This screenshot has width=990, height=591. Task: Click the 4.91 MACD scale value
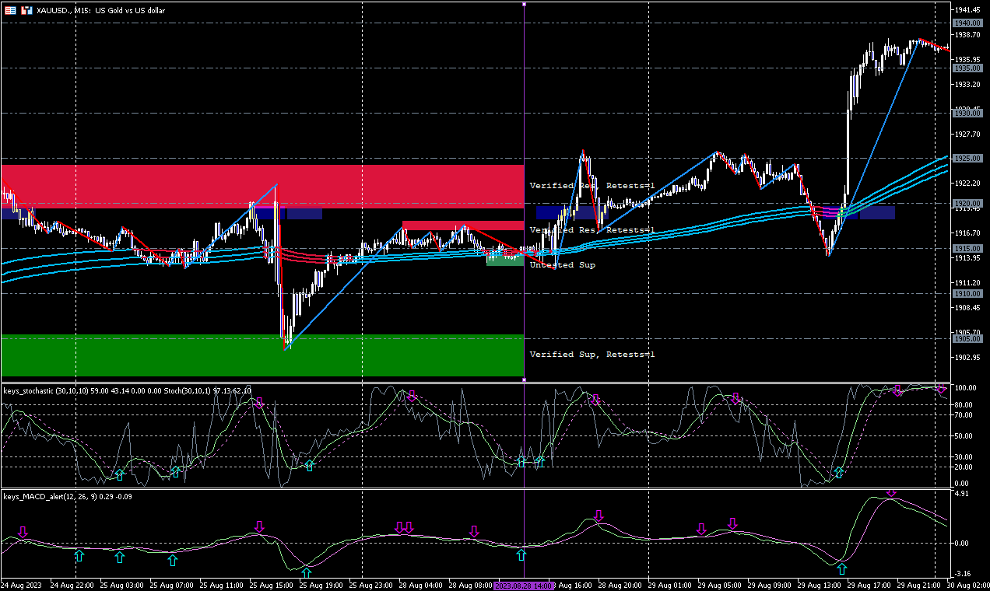click(x=963, y=494)
